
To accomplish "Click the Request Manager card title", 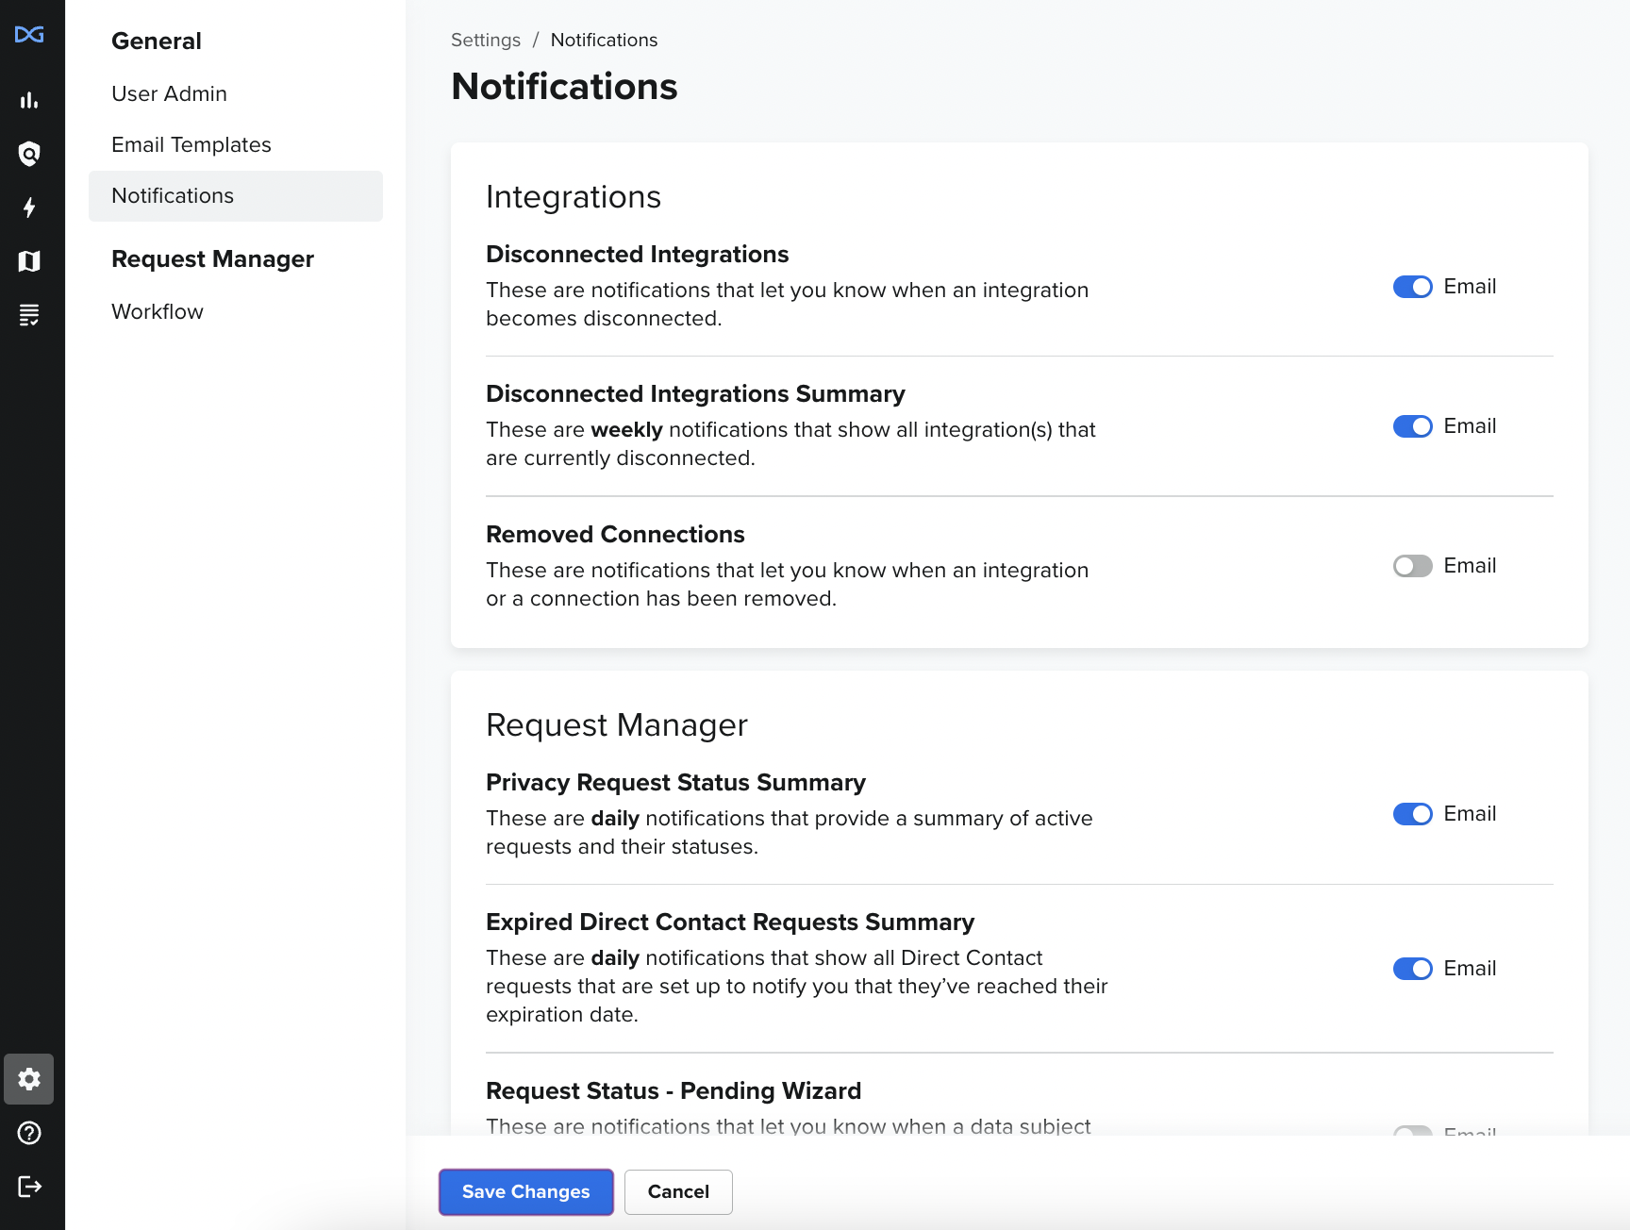I will pyautogui.click(x=617, y=725).
